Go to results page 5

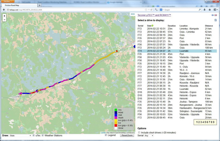tap(205, 122)
